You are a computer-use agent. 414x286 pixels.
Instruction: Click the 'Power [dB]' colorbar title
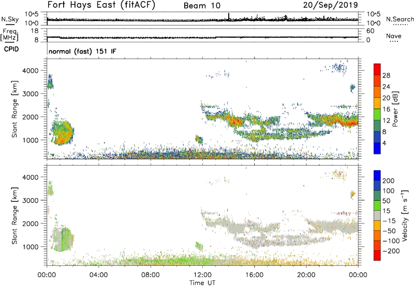395,109
